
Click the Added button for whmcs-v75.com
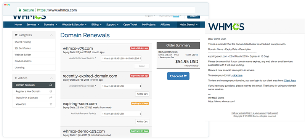click(142, 66)
